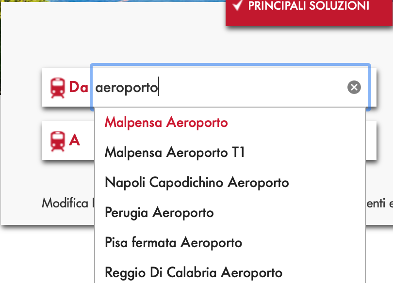Click empty space right of aeroporto text
Viewport: 393px width, 283px height.
point(252,88)
